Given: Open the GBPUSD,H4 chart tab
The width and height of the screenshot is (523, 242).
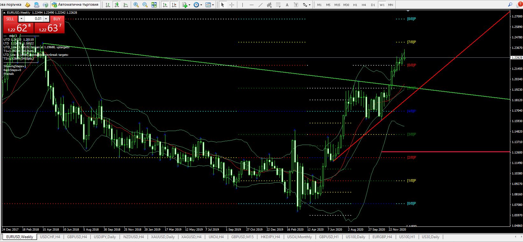Looking at the screenshot, I should click(77, 237).
